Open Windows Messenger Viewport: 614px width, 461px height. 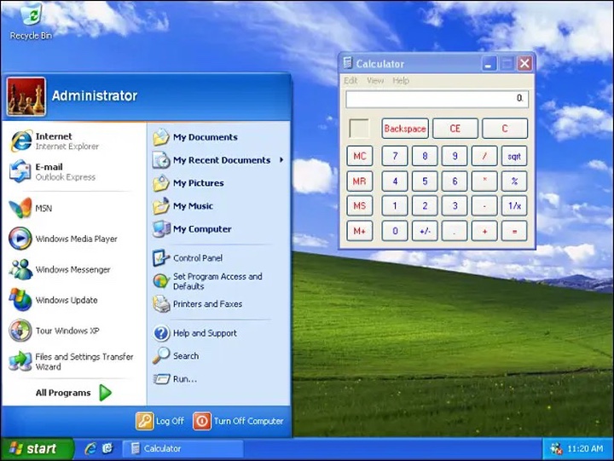(x=72, y=270)
